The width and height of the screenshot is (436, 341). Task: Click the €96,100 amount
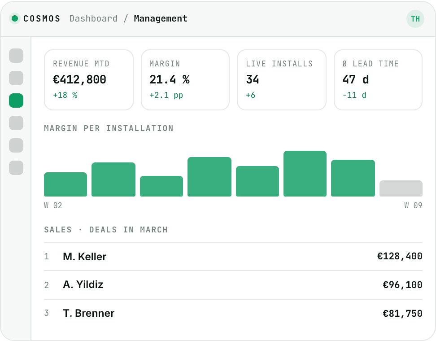[x=402, y=285]
